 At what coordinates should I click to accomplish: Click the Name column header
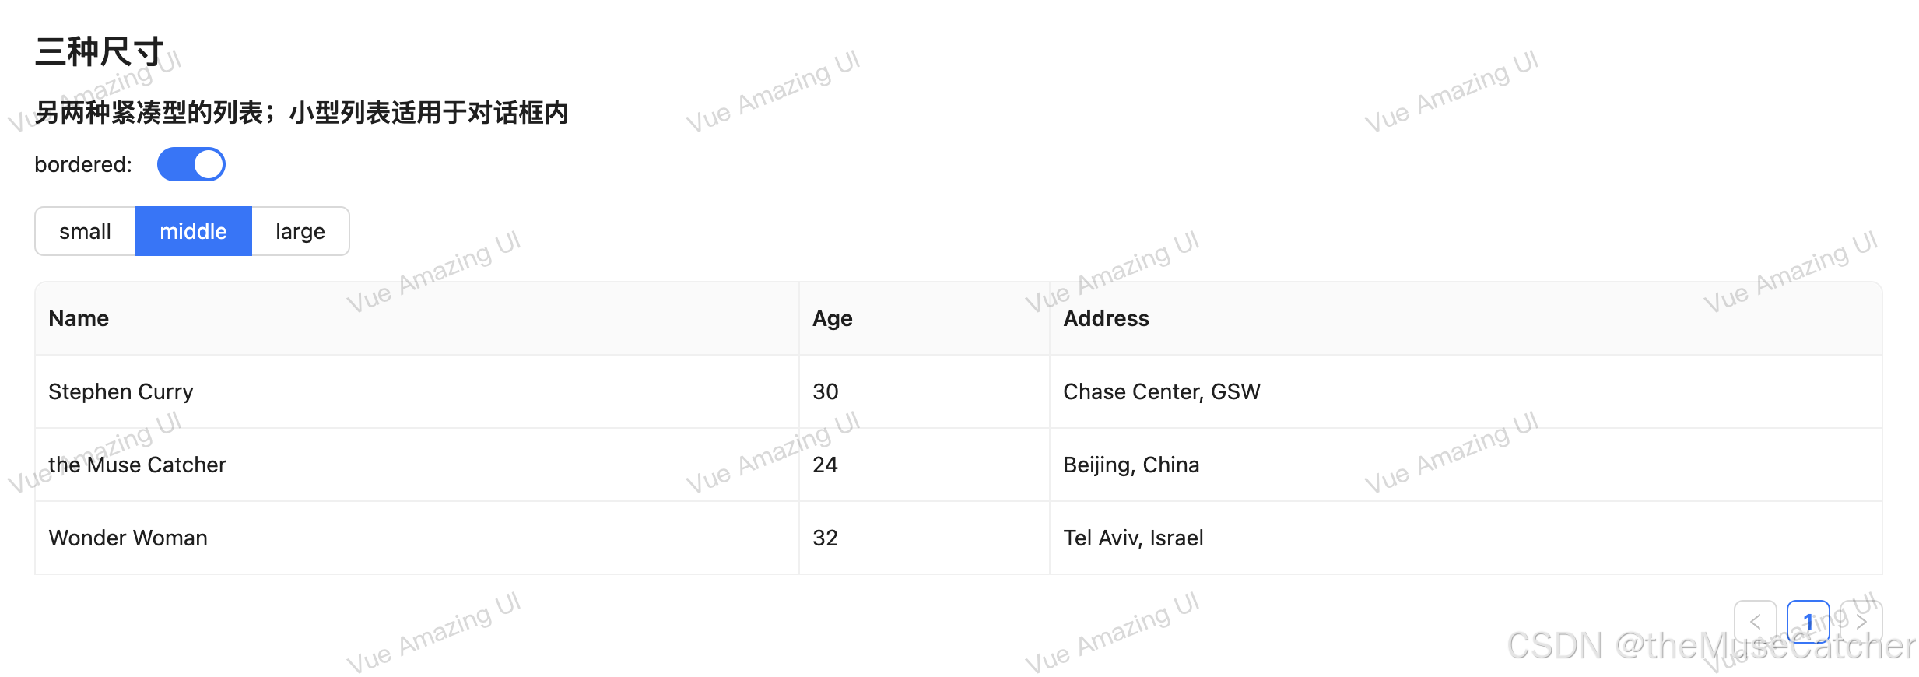(x=78, y=318)
